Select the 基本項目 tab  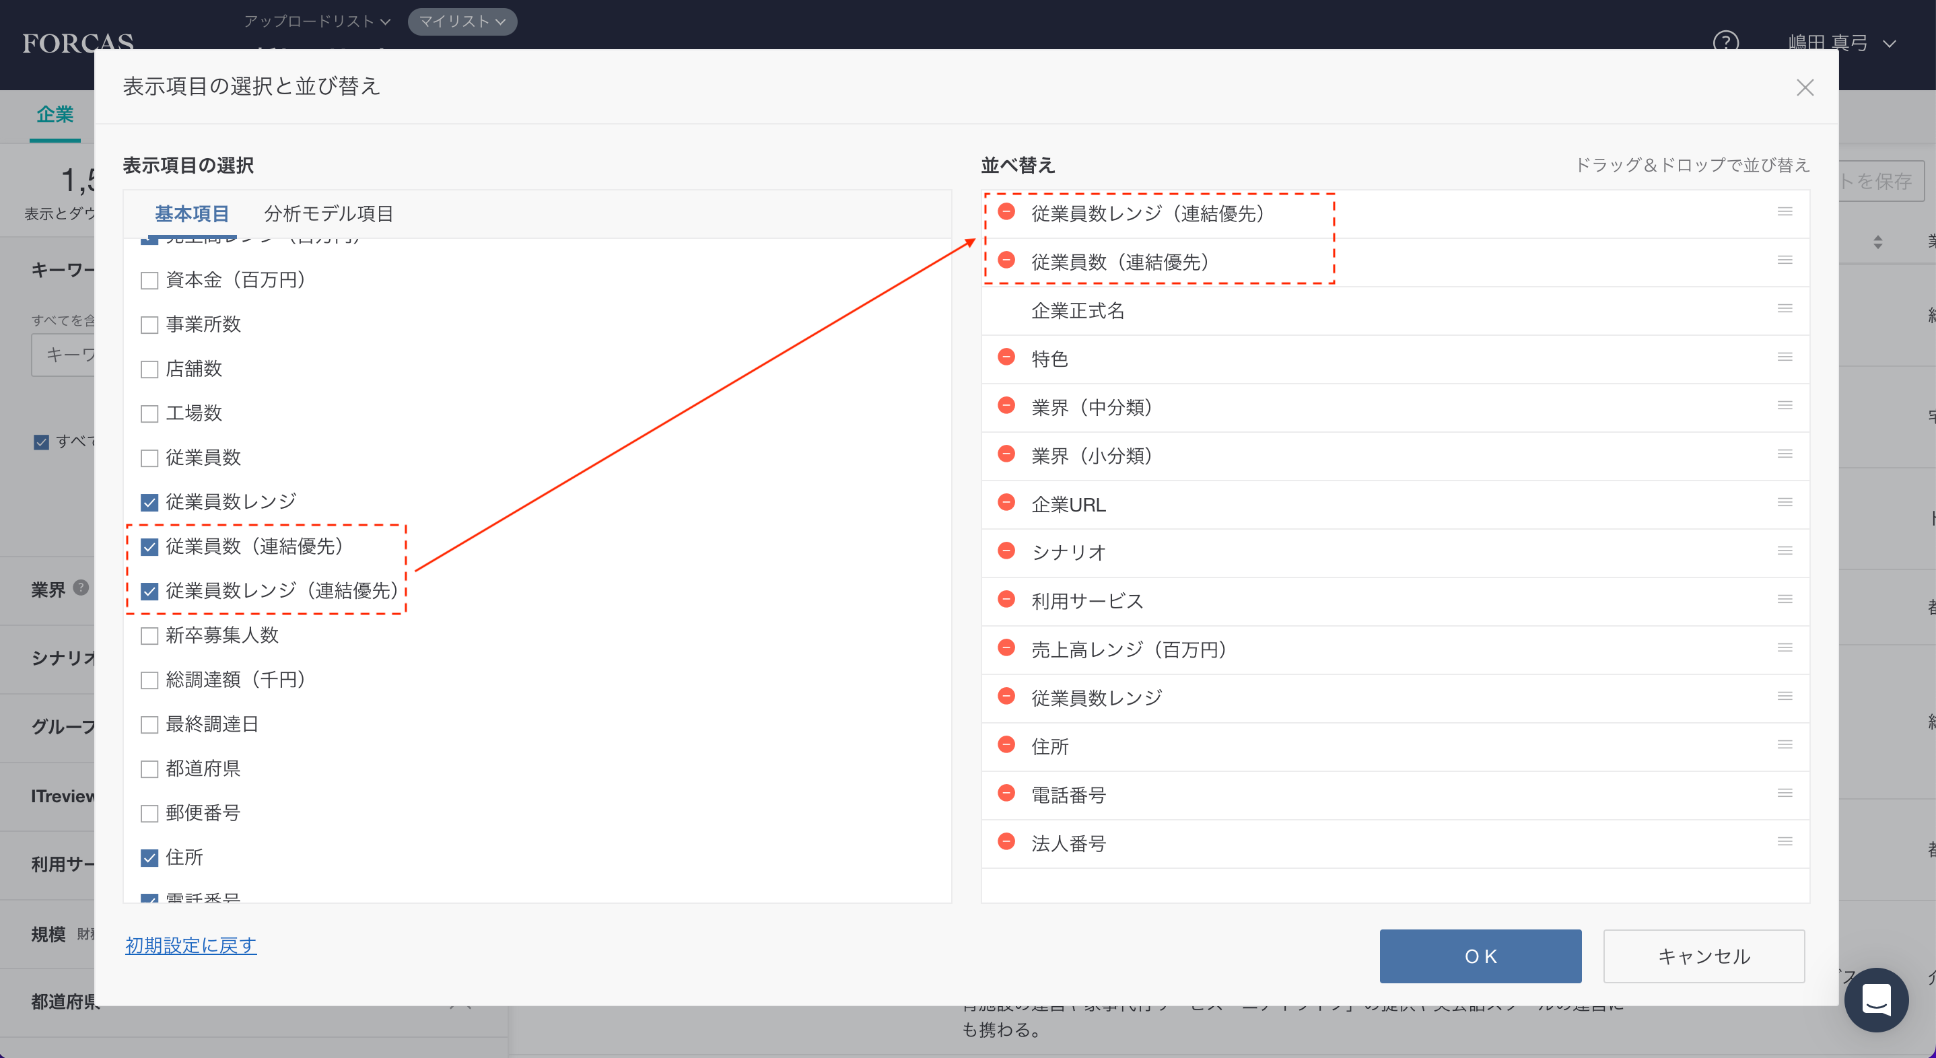coord(192,214)
